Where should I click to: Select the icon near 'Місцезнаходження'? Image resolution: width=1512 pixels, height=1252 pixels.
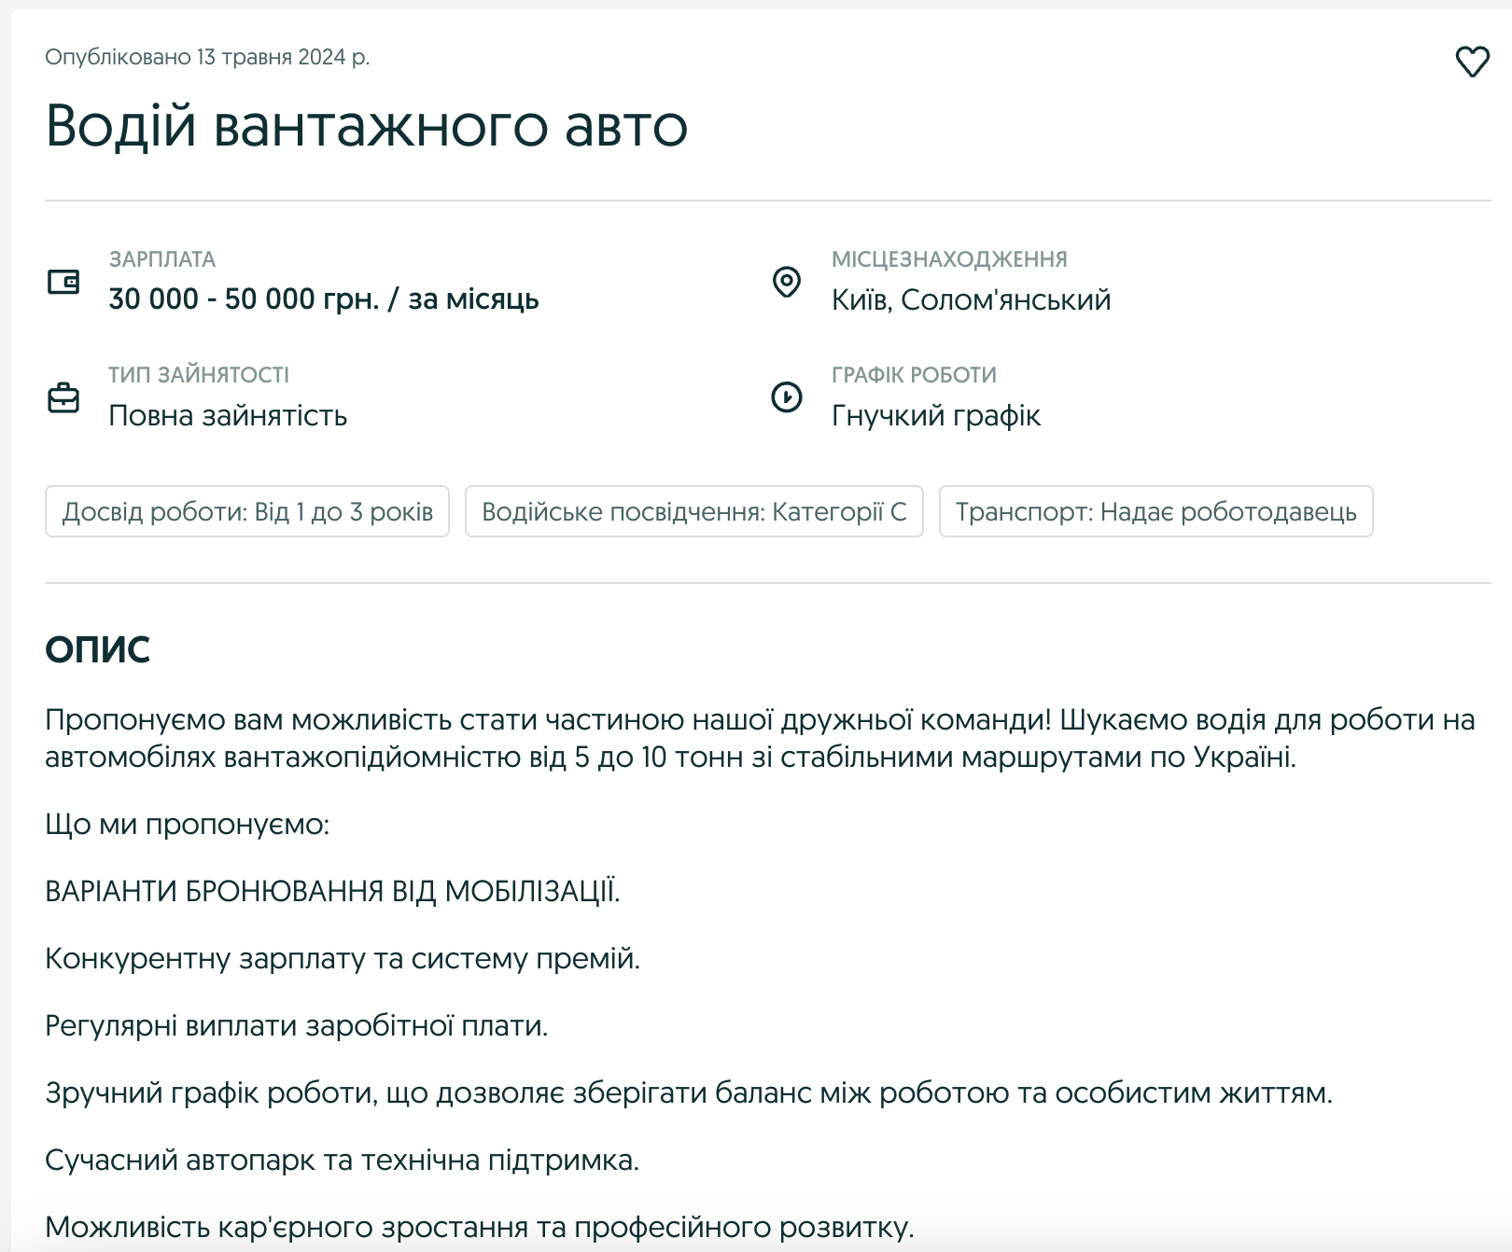pyautogui.click(x=787, y=280)
